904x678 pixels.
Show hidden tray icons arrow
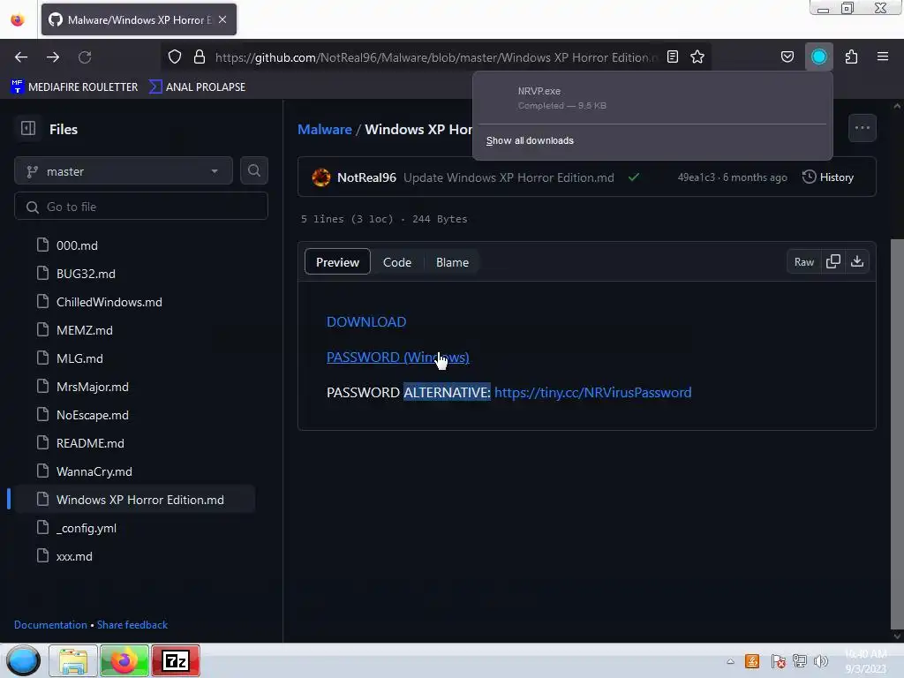730,661
